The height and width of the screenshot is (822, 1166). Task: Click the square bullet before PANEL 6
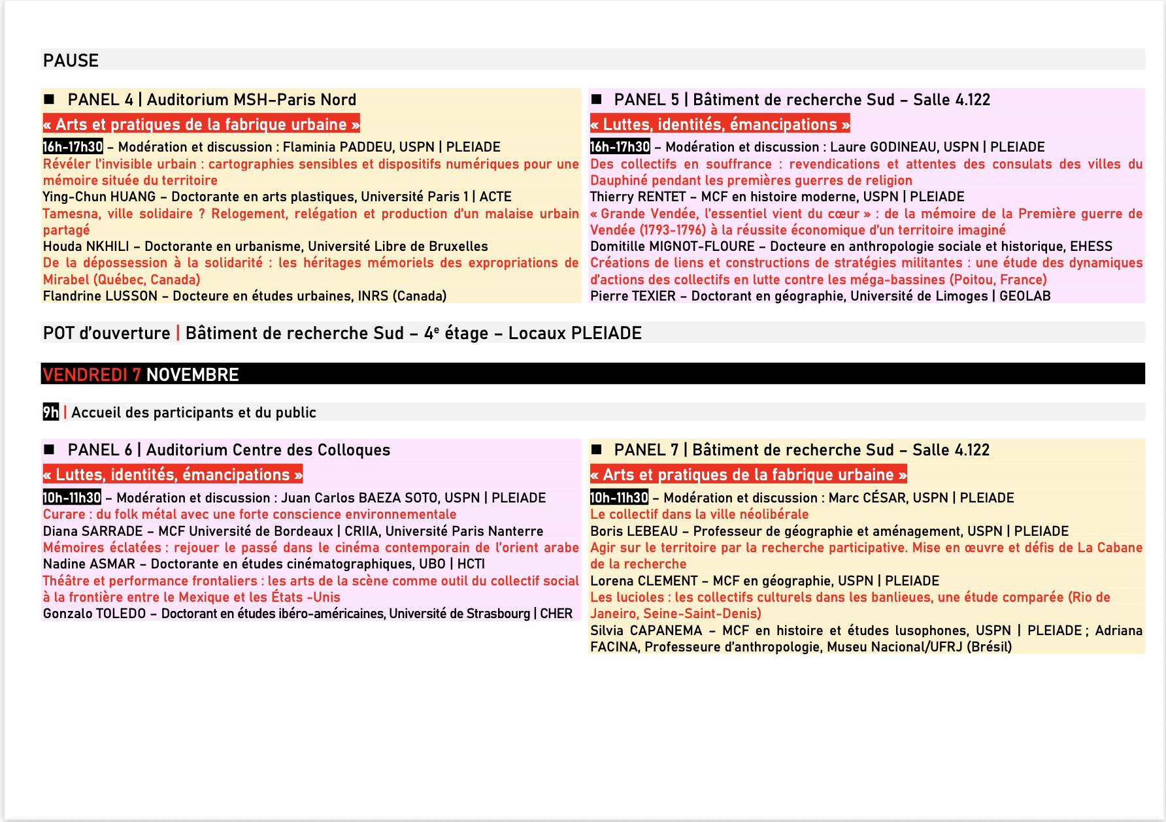(49, 450)
